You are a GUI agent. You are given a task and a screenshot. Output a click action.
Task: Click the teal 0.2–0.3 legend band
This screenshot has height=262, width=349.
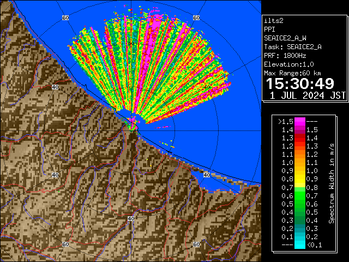tap(300, 228)
